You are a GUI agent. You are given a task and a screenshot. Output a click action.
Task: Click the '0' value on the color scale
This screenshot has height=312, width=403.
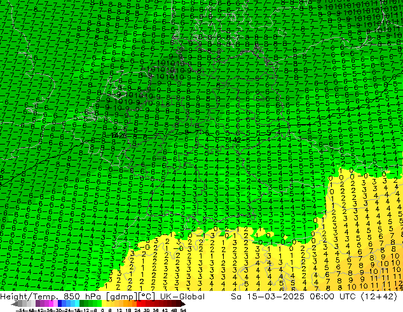[x=102, y=311]
